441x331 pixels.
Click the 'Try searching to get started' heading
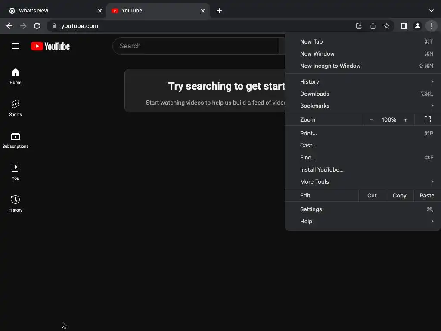pos(227,86)
